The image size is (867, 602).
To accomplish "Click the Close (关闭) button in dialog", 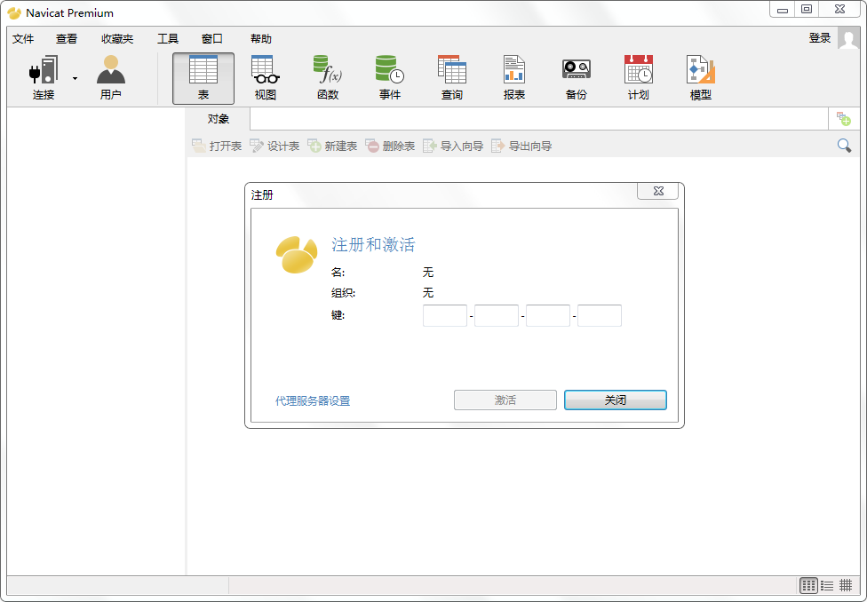I will click(616, 400).
